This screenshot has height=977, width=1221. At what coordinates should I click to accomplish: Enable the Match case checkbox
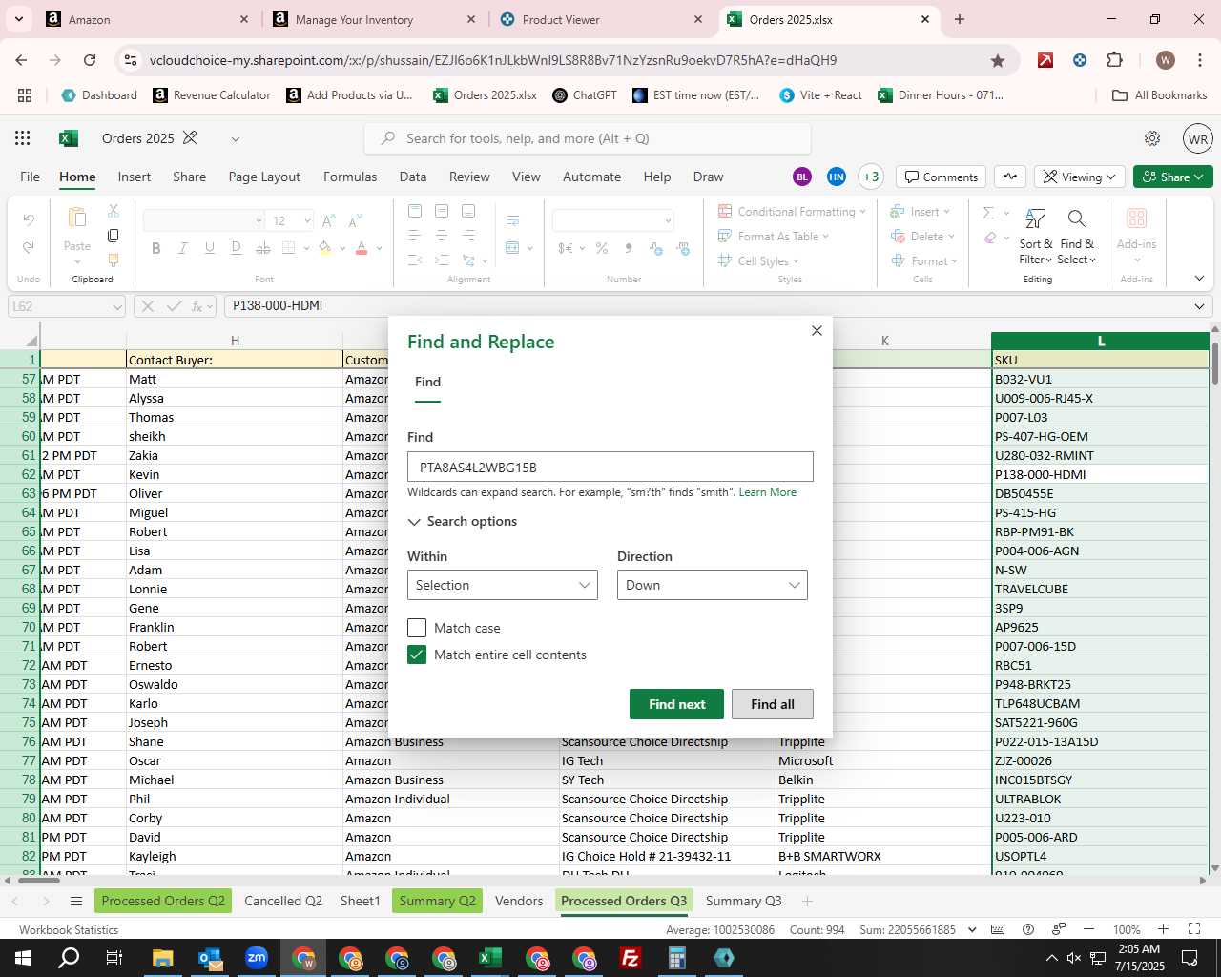coord(417,628)
